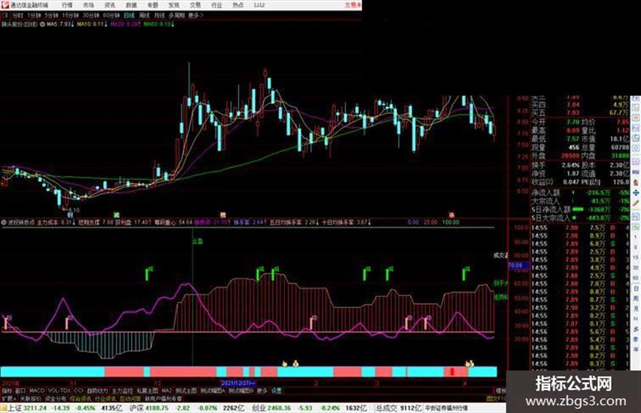The height and width of the screenshot is (413, 641).
Task: Select the MA2 indicator tab
Action: click(166, 391)
